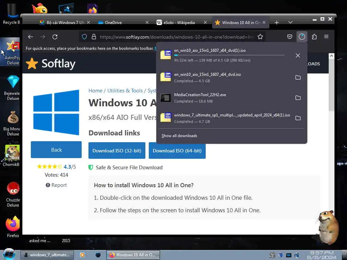Select Big Money Deluxe desktop icon

click(12, 123)
